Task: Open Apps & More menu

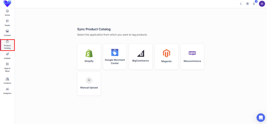Action: point(7,67)
